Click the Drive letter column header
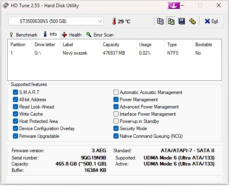 click(x=46, y=45)
